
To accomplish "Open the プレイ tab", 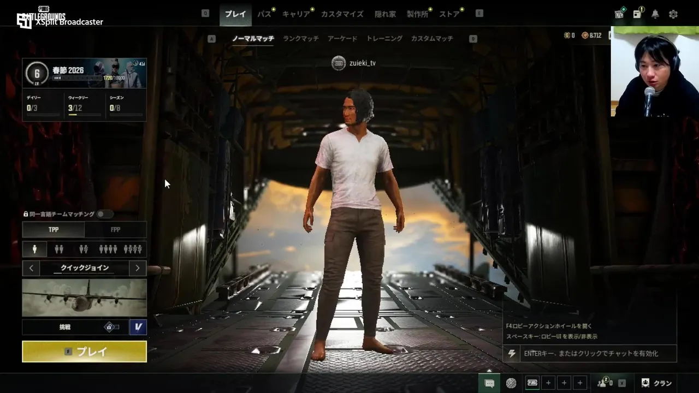I will 235,14.
